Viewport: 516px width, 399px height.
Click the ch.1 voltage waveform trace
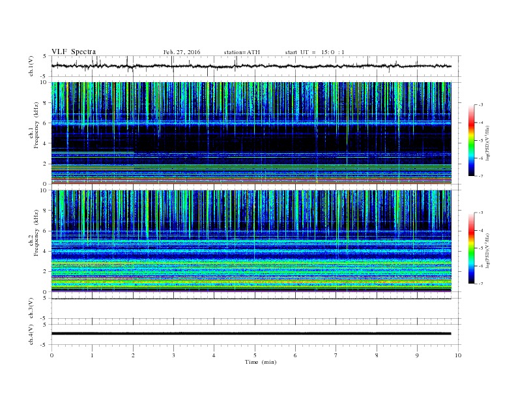pyautogui.click(x=251, y=66)
